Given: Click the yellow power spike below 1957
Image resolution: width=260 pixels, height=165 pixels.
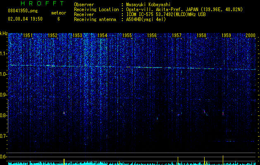Looking at the screenshot, I should click(x=178, y=160).
